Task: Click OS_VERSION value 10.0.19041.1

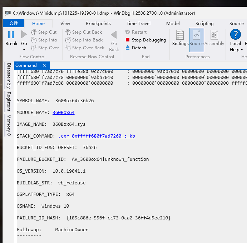Action: pyautogui.click(x=69, y=171)
